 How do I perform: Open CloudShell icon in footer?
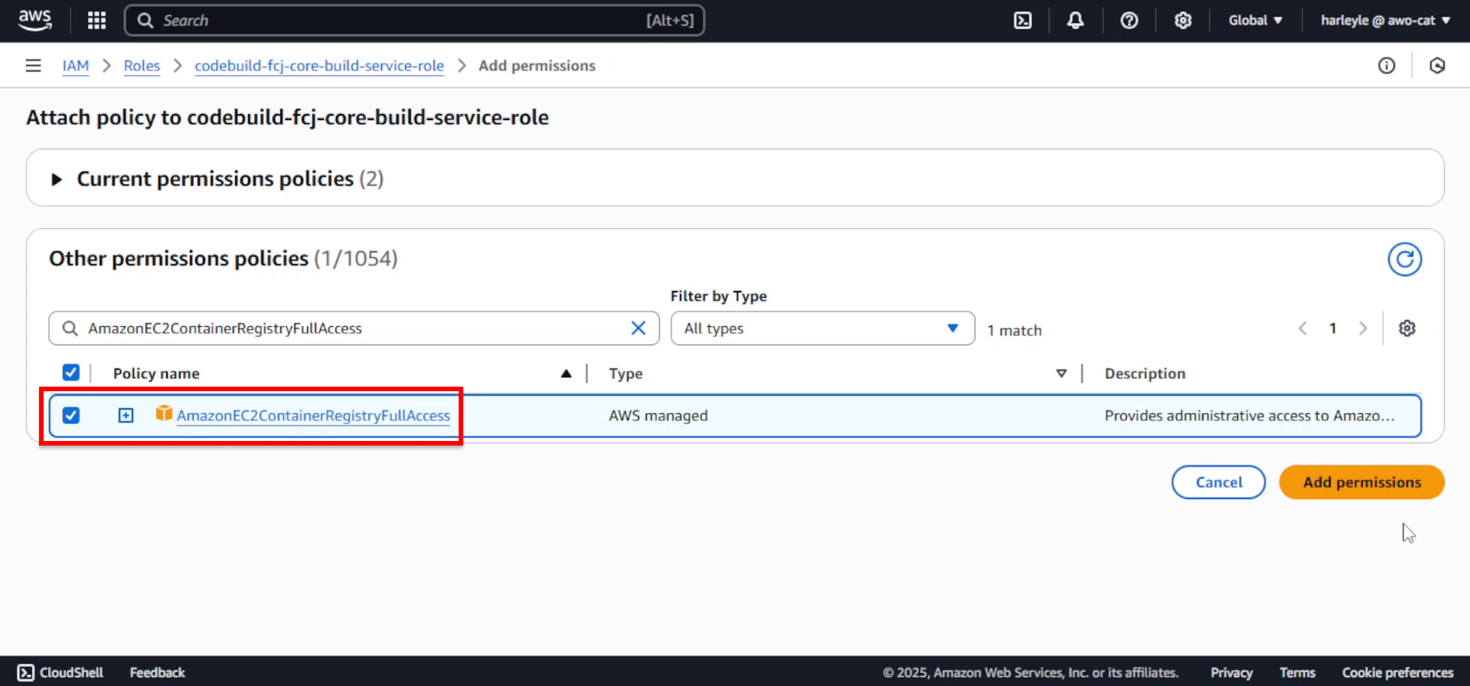26,672
